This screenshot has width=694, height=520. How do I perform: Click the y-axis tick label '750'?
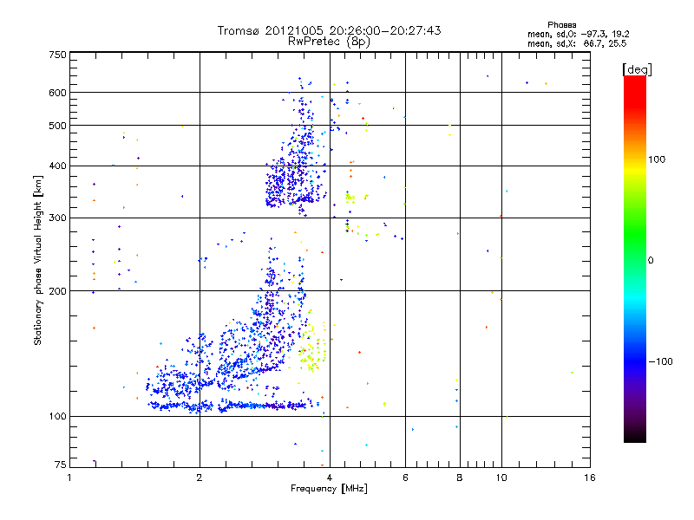coord(57,55)
